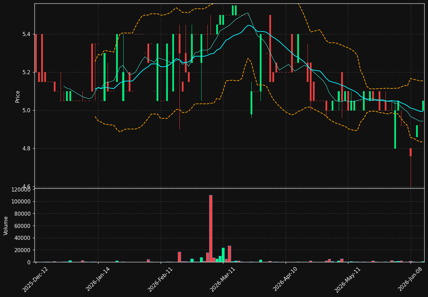Image resolution: width=428 pixels, height=297 pixels.
Task: Click the 80000 volume tick label
Action: pos(22,214)
